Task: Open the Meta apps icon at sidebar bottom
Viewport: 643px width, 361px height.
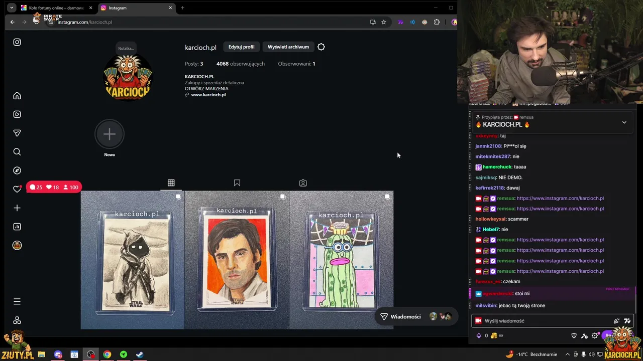Action: pyautogui.click(x=17, y=320)
